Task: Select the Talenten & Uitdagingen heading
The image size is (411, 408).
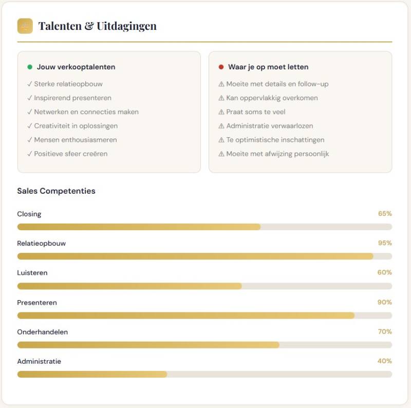Action: (98, 26)
